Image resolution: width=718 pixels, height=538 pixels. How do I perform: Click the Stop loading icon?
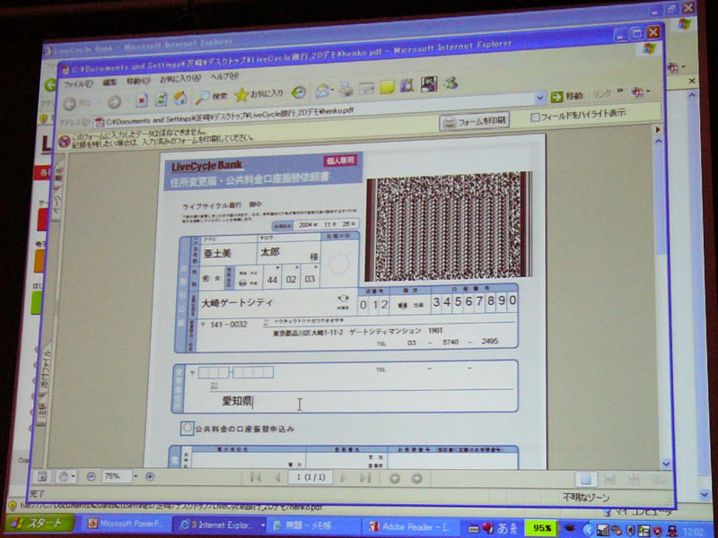pos(142,100)
